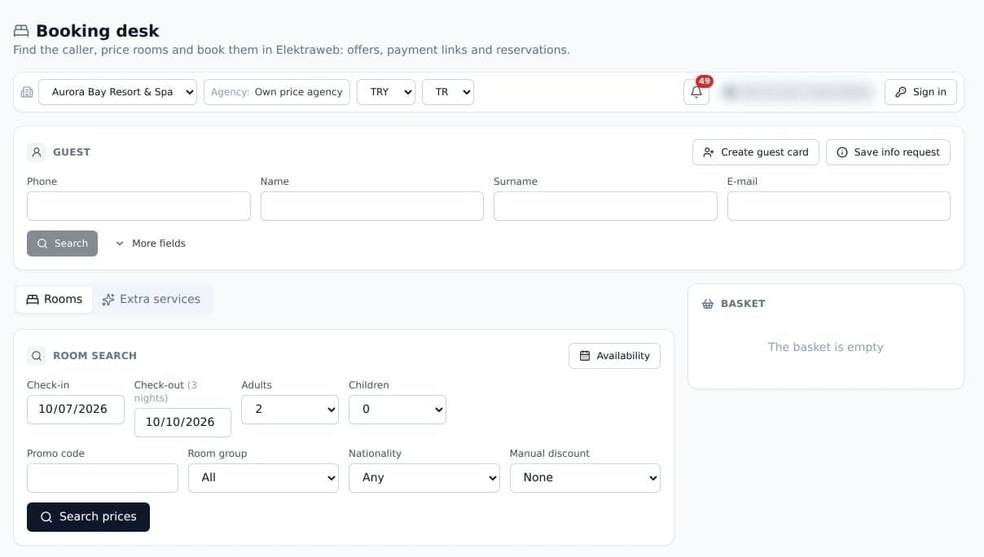Image resolution: width=984 pixels, height=557 pixels.
Task: Switch to the Rooms tab
Action: (x=55, y=300)
